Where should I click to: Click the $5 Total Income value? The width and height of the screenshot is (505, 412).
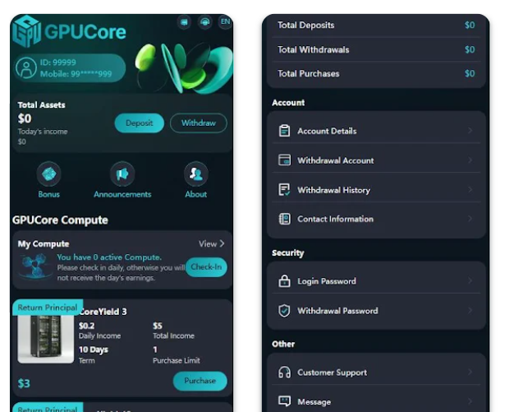pos(158,326)
